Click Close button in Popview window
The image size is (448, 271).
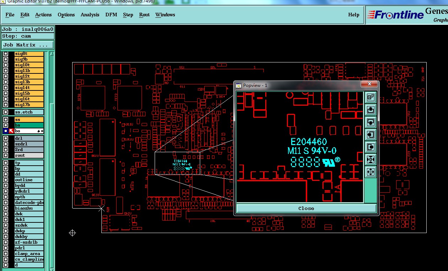coord(306,208)
